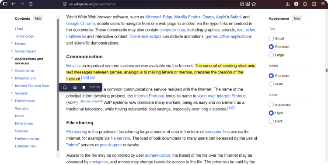328x165 pixels.
Task: Expand the Social impact section arrow
Action: (12, 51)
